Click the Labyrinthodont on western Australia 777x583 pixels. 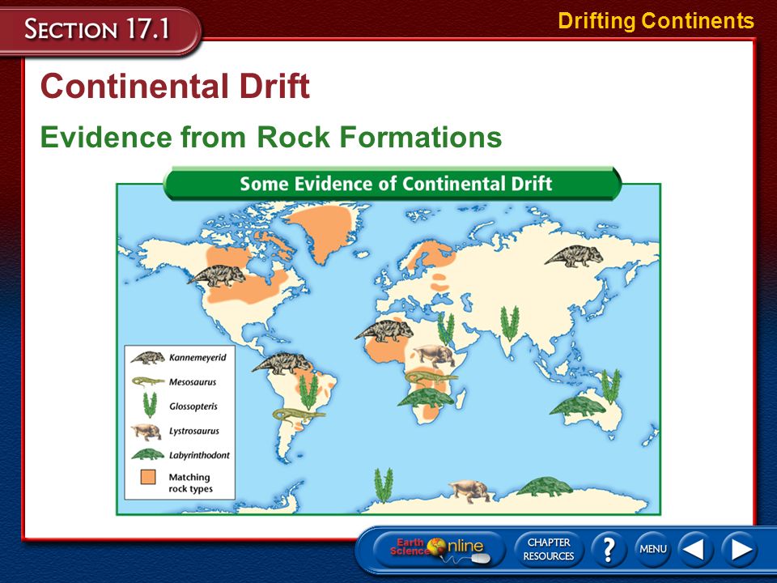577,406
